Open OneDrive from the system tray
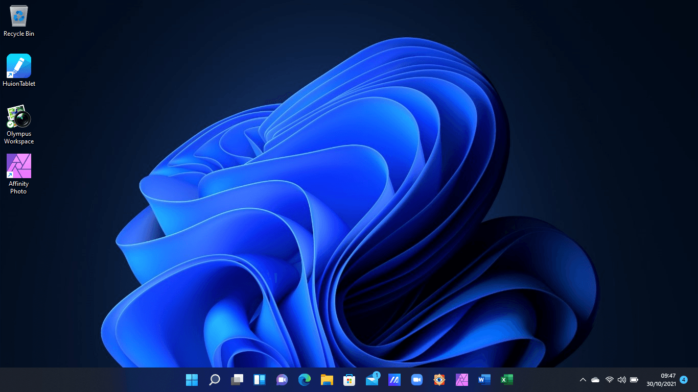This screenshot has width=698, height=392. 595,380
